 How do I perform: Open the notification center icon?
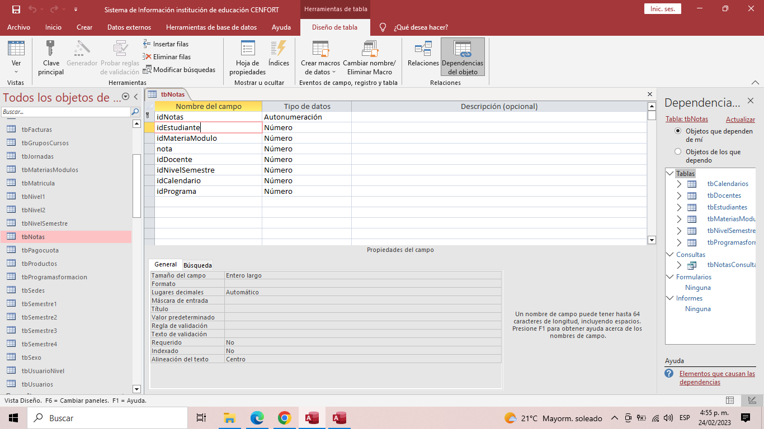pos(746,418)
